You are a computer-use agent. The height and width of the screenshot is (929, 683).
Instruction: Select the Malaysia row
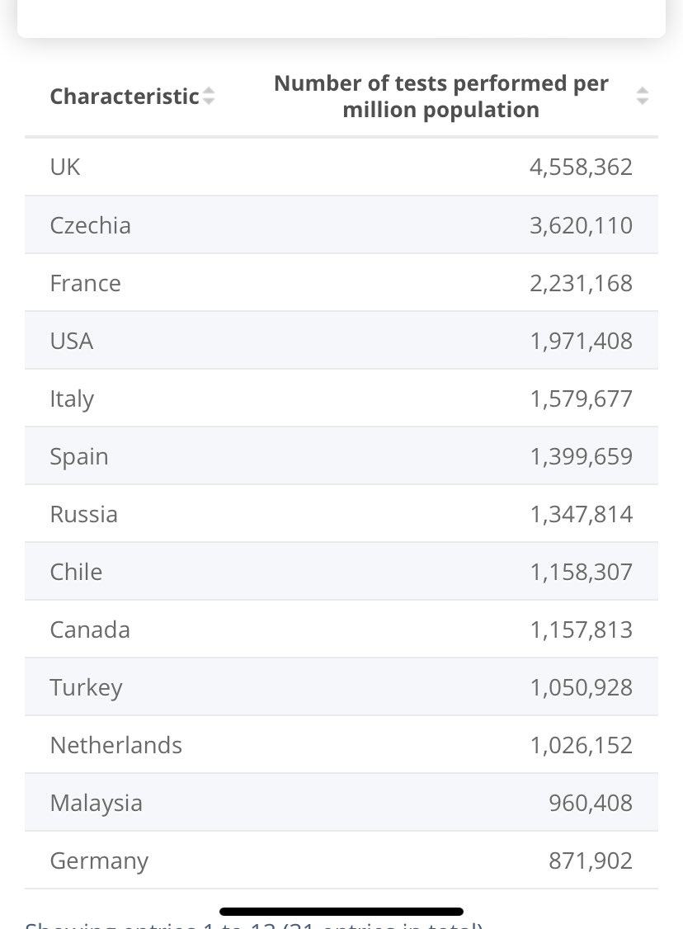point(341,803)
